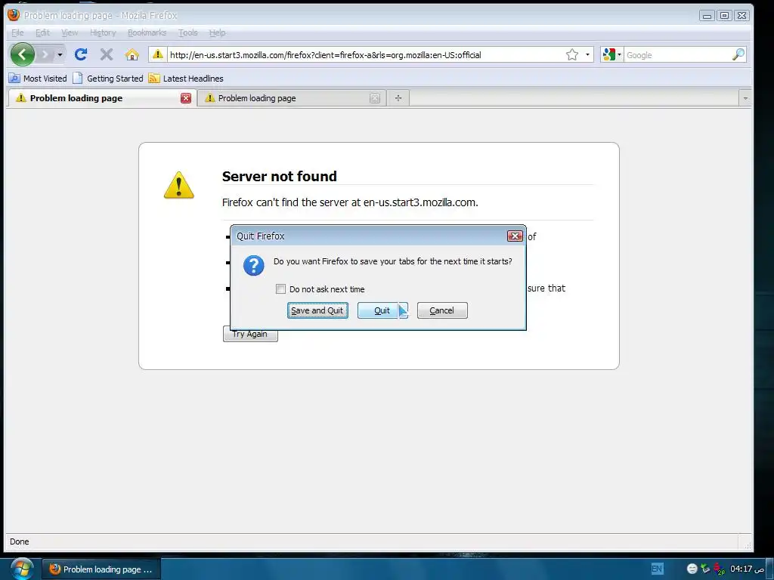Click the Done status bar text

pyautogui.click(x=19, y=541)
